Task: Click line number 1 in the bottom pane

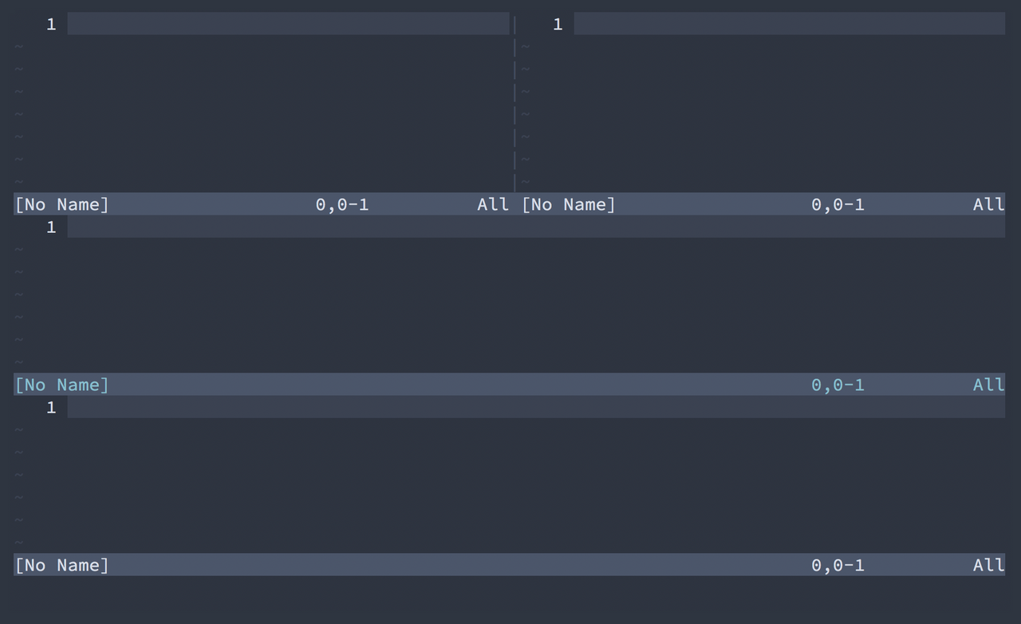Action: click(51, 408)
